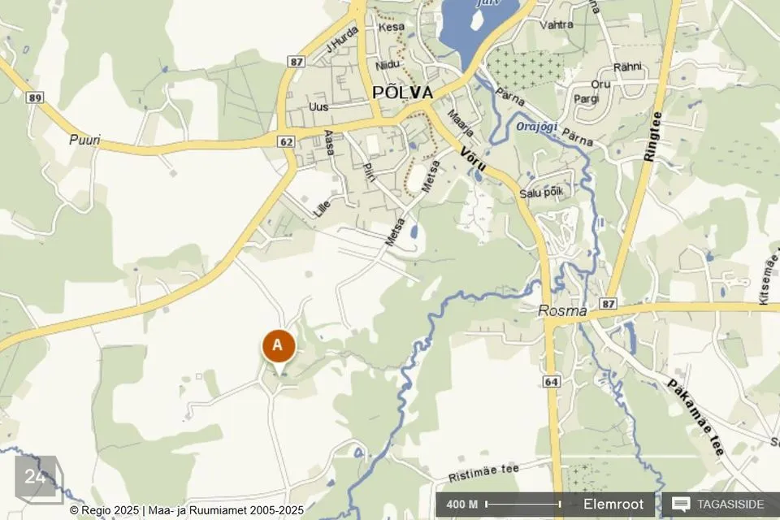Click the Salu põik street label

point(541,192)
